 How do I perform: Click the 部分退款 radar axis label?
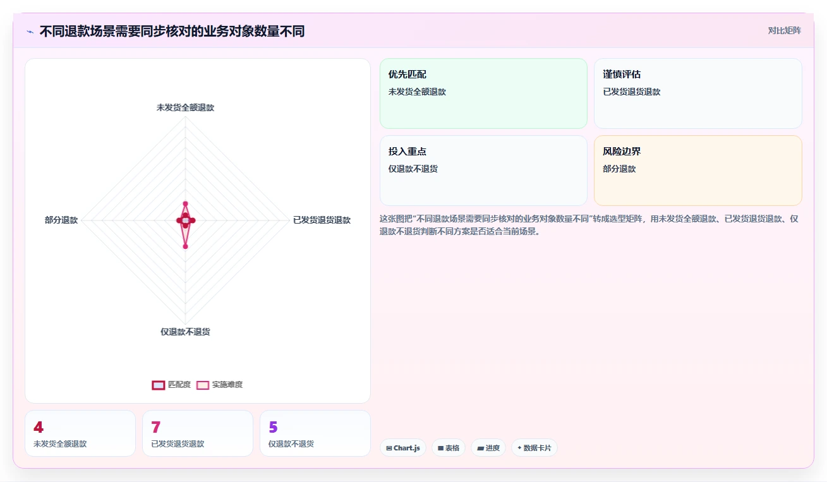click(61, 220)
